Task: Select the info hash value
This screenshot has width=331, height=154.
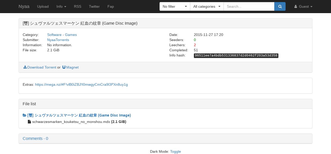Action: tap(236, 55)
